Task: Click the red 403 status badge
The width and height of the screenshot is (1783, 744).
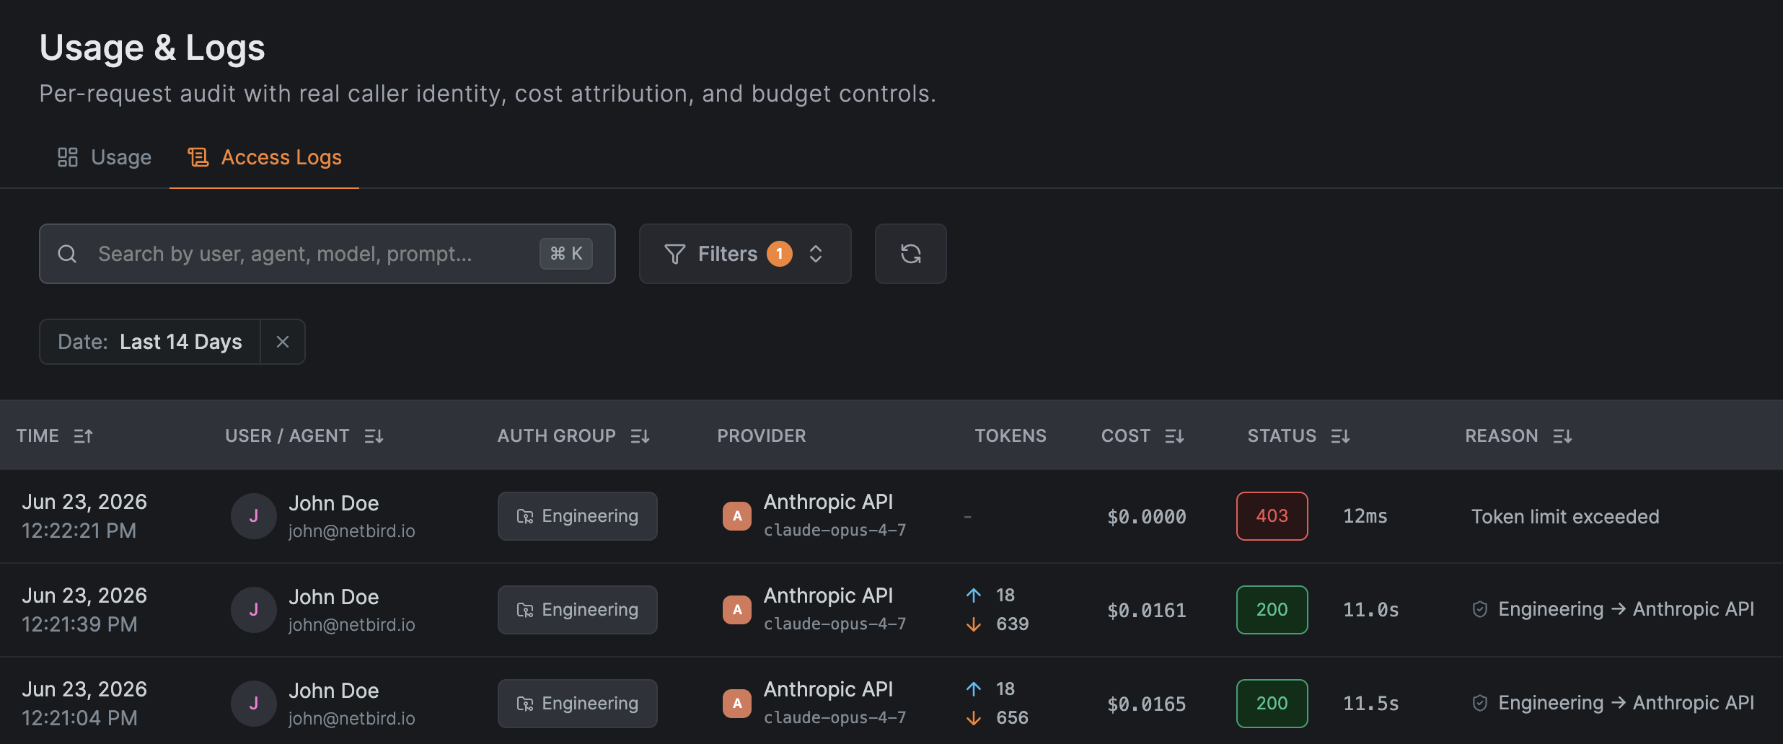Action: coord(1272,516)
